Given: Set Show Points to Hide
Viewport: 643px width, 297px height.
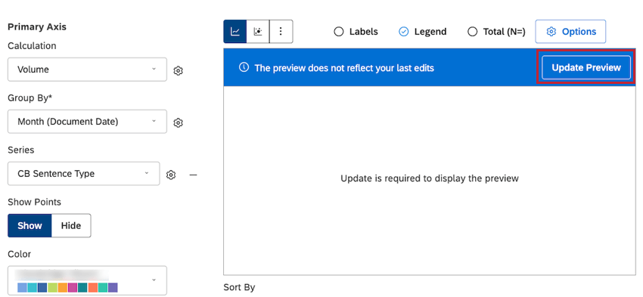Looking at the screenshot, I should pyautogui.click(x=71, y=225).
